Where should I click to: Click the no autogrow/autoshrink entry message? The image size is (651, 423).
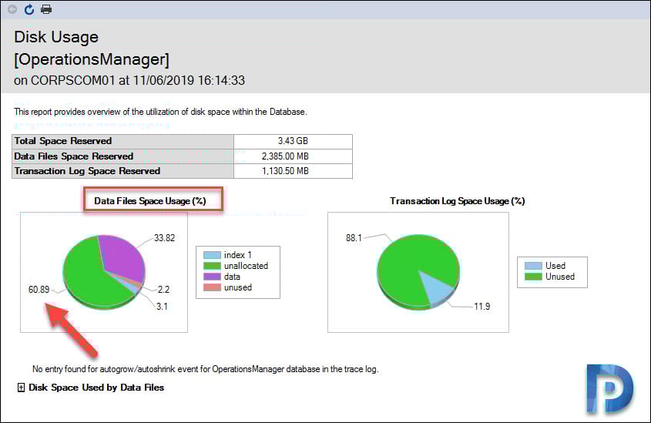click(206, 369)
